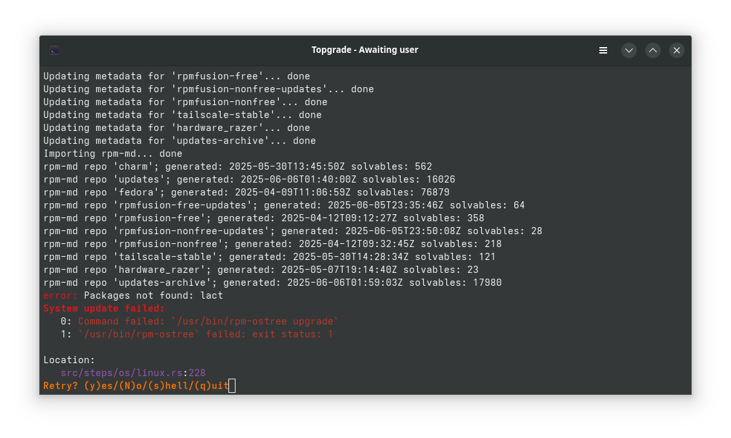The width and height of the screenshot is (731, 438).
Task: Open the hamburger menu in the title bar
Action: (x=603, y=50)
